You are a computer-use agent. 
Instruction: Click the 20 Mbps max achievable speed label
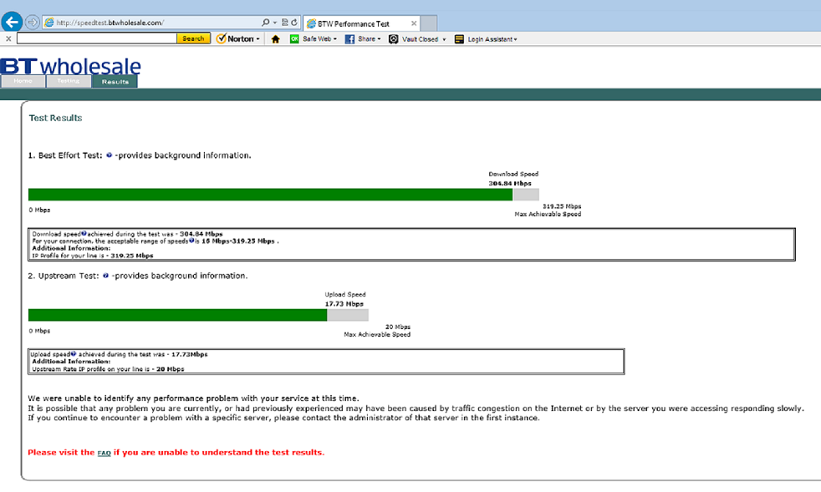click(398, 327)
